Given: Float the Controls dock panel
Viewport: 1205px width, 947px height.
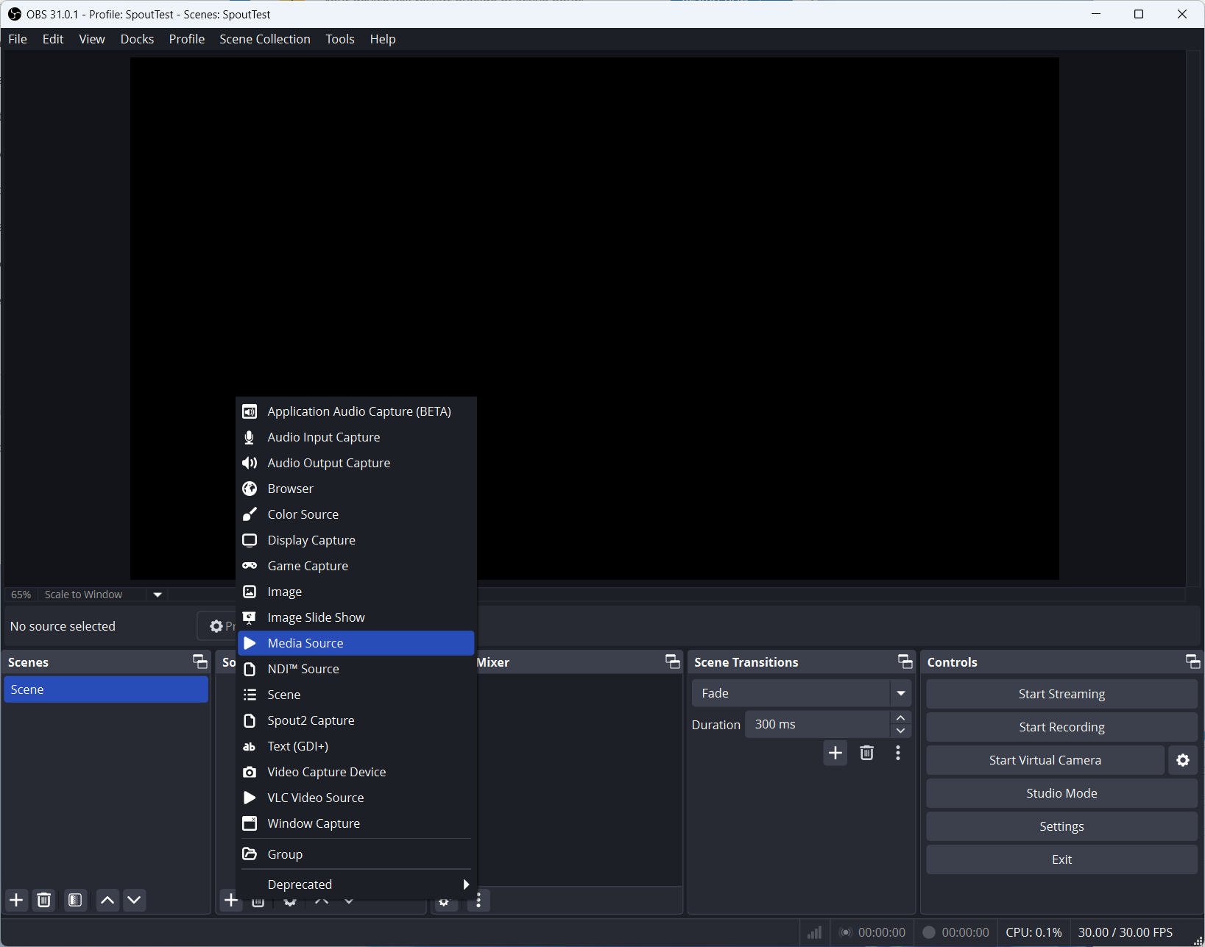Looking at the screenshot, I should click(1192, 662).
